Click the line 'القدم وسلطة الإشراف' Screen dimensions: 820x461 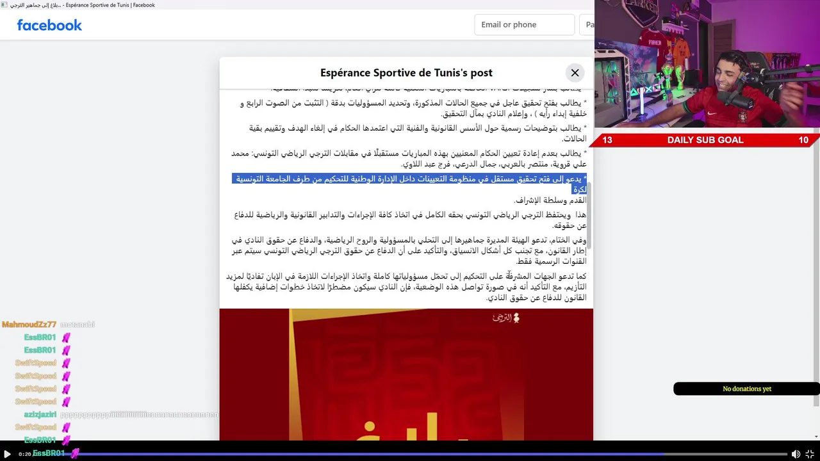(550, 200)
